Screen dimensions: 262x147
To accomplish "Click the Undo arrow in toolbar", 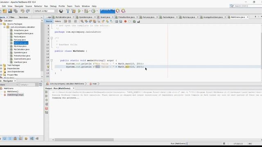I will click(23, 11).
